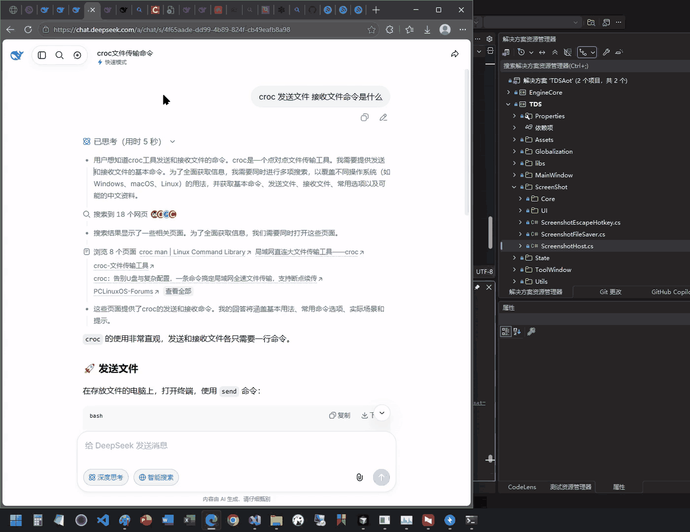Click the send message arrow button
Image resolution: width=690 pixels, height=532 pixels.
pos(381,477)
